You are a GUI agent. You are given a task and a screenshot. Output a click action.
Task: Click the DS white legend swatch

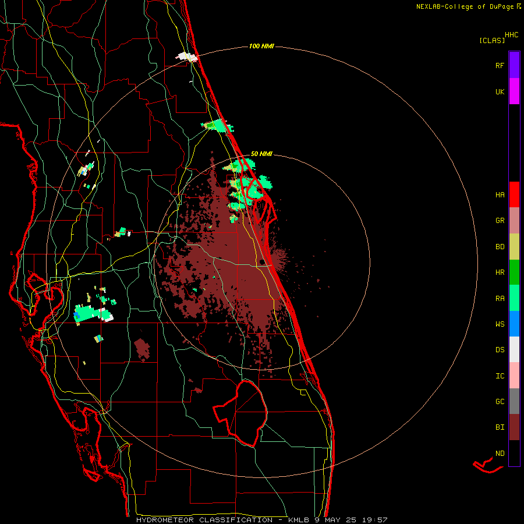coord(514,349)
